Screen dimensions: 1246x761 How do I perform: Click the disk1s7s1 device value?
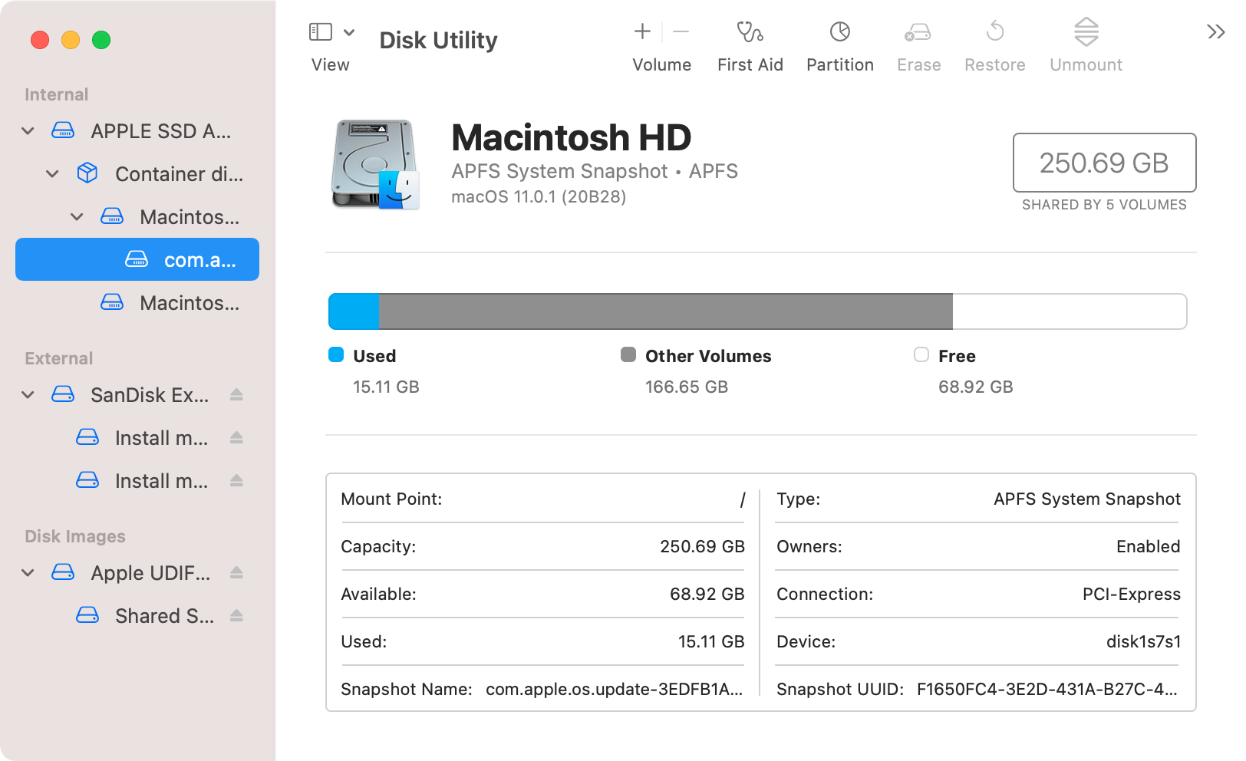pyautogui.click(x=1143, y=641)
